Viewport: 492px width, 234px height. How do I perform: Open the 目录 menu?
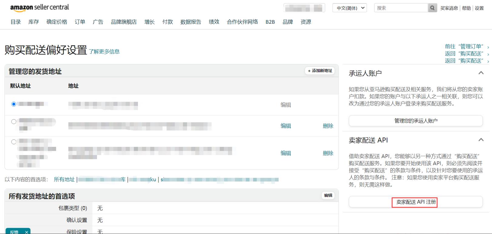[x=16, y=22]
